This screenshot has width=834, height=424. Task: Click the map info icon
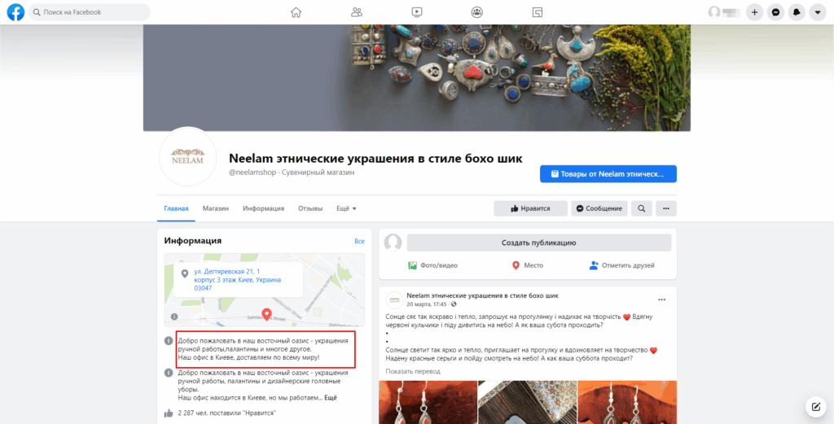tap(174, 317)
